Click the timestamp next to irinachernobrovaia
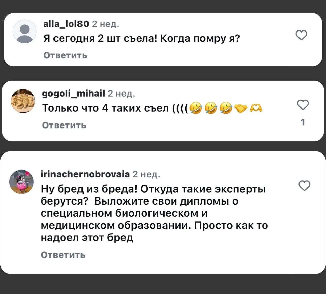Viewport: 326px width, 294px height. coord(146,174)
